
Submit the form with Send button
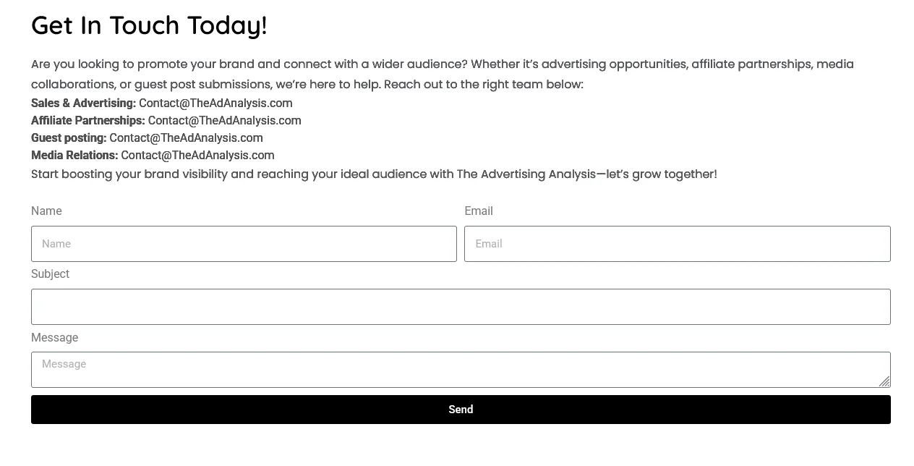(x=461, y=410)
